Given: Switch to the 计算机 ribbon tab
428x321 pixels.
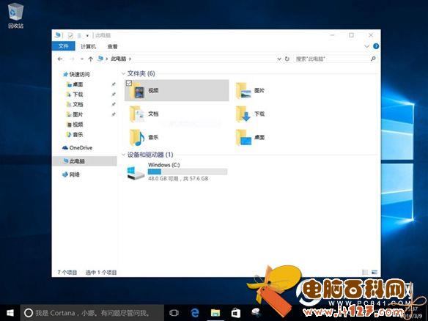Looking at the screenshot, I should pyautogui.click(x=88, y=47).
